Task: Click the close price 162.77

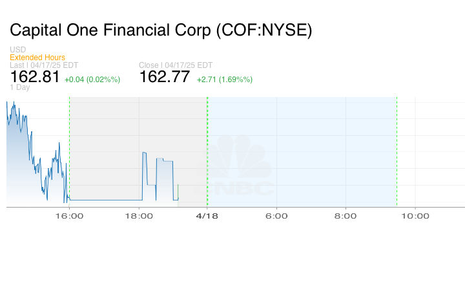Action: pos(165,77)
